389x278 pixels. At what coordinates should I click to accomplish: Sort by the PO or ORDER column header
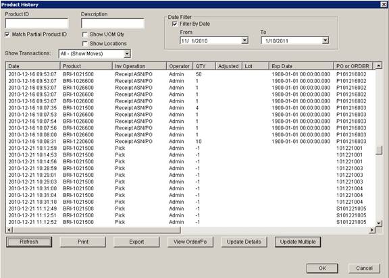(353, 66)
